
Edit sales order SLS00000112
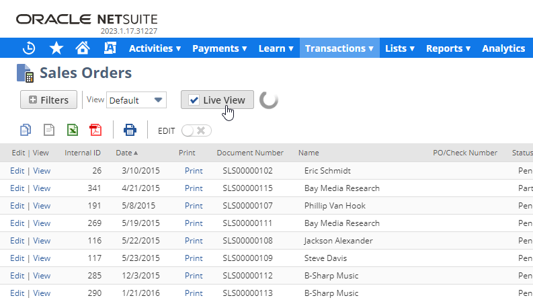(17, 276)
